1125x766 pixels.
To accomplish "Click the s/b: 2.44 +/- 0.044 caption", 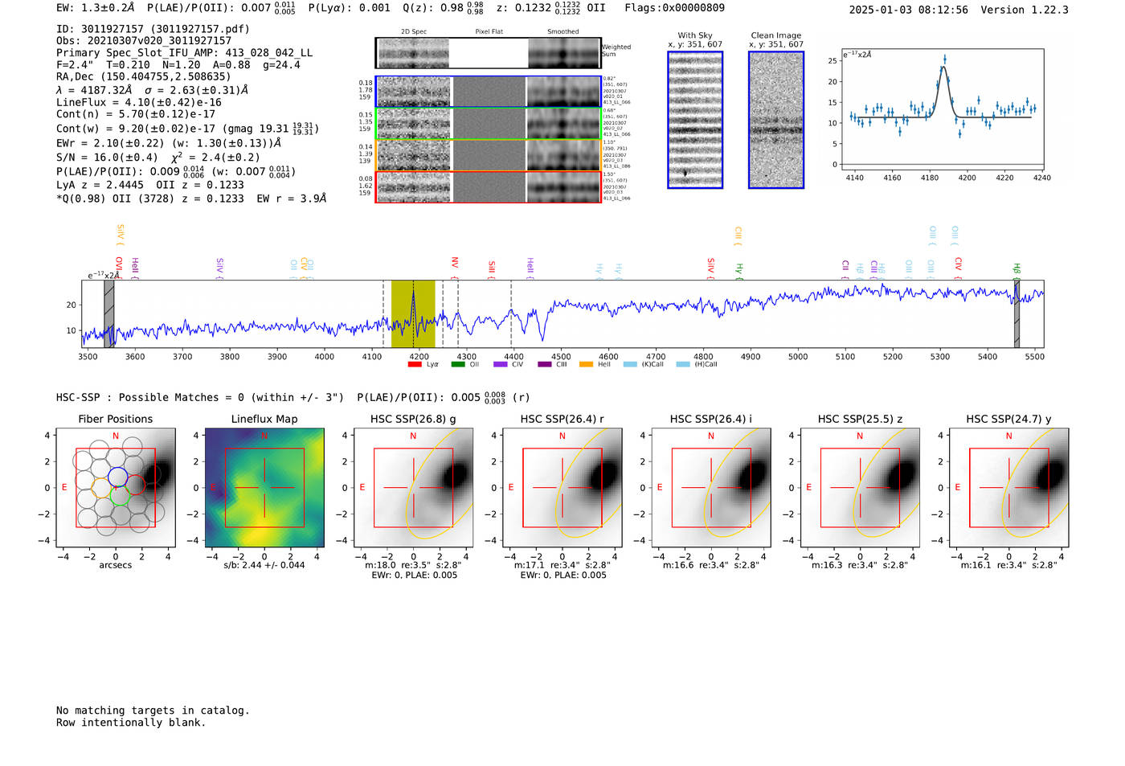I will click(264, 565).
